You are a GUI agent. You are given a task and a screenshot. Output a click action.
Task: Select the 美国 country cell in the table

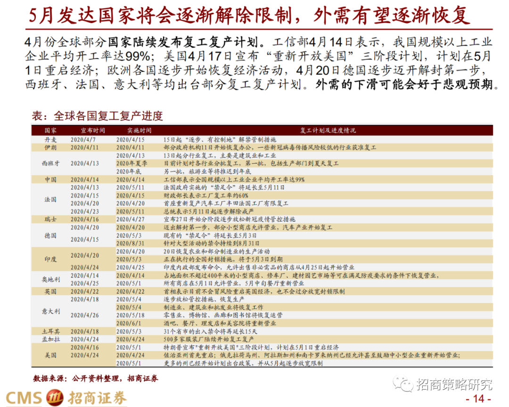[x=50, y=355]
